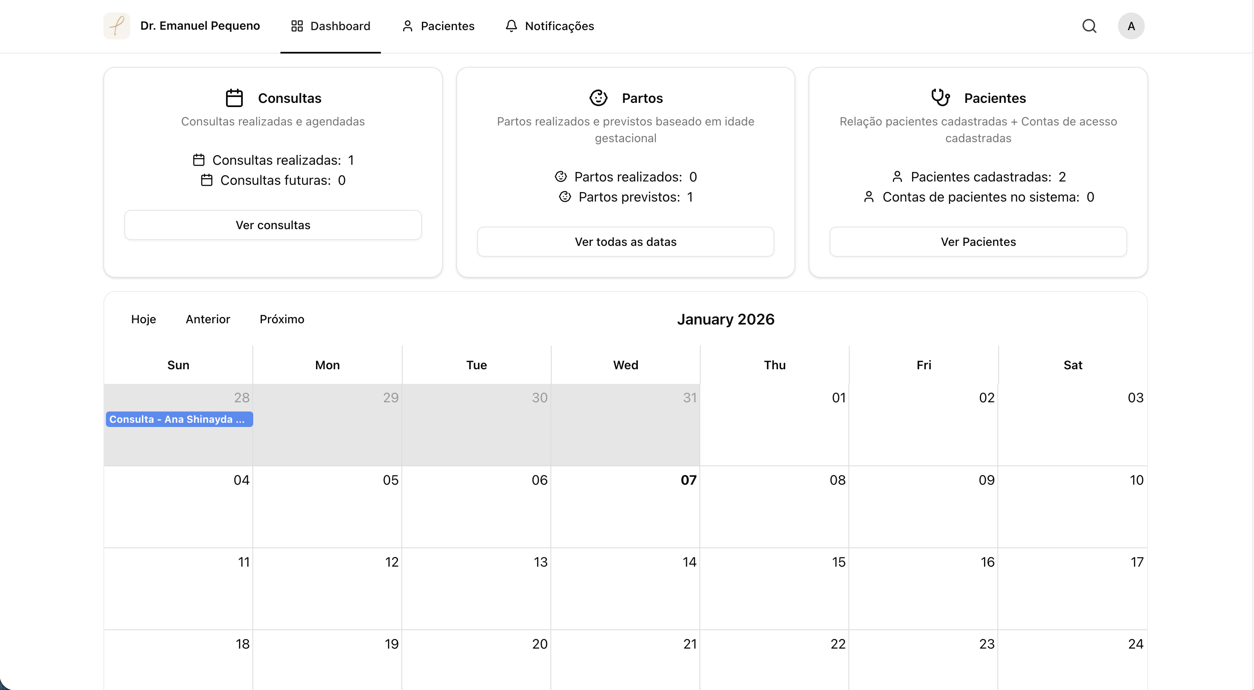Viewport: 1254px width, 690px height.
Task: Go to previous month with Anterior
Action: (x=208, y=319)
